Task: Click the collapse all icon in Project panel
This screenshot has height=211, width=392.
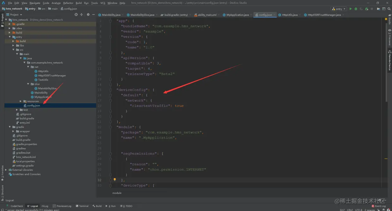Action: [82, 15]
